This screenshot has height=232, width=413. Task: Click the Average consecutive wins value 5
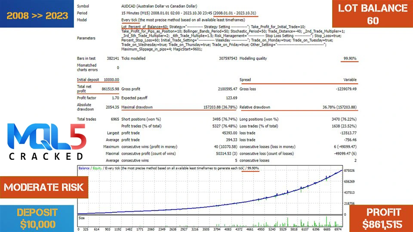coord(236,160)
